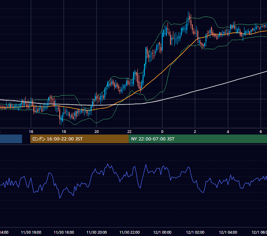Click the 12/1 00:00 time label
This screenshot has height=236, width=267.
tap(162, 232)
